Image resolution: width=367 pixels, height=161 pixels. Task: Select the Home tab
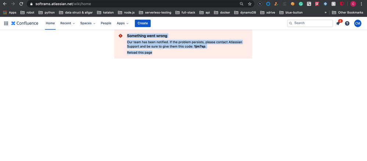coord(50,23)
